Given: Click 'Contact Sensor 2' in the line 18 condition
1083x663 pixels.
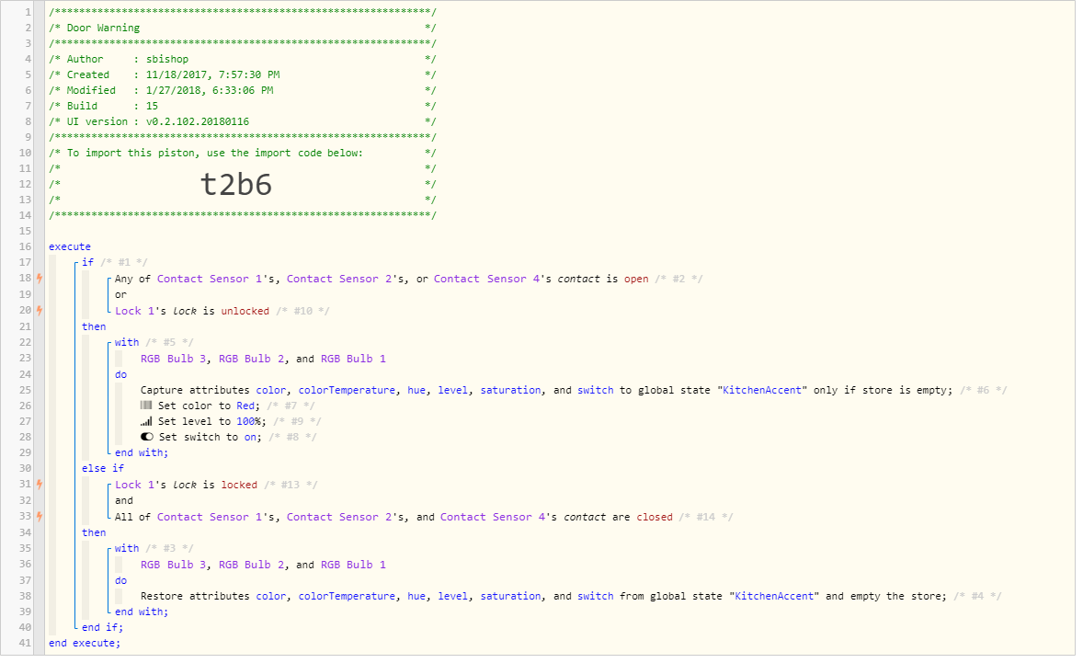Looking at the screenshot, I should point(339,279).
